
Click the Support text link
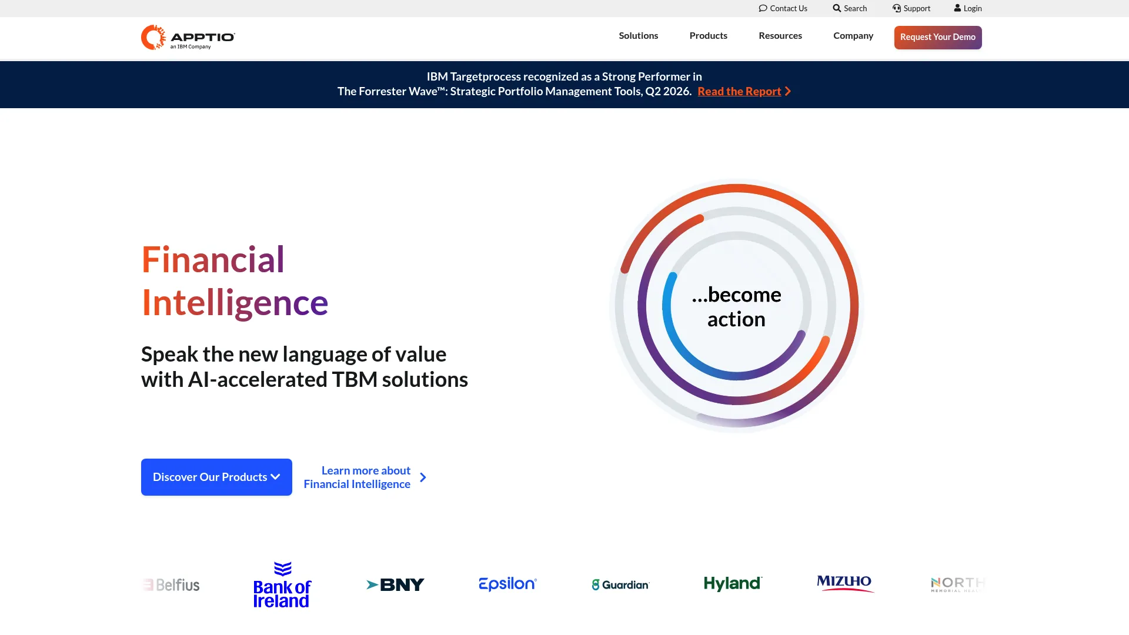coord(917,8)
